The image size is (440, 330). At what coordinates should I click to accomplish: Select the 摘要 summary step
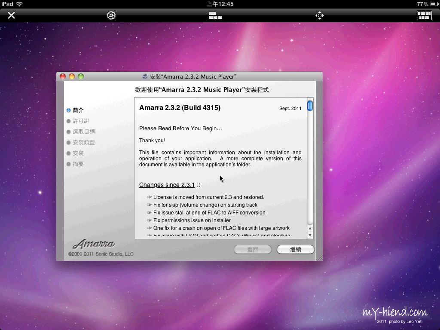75,164
